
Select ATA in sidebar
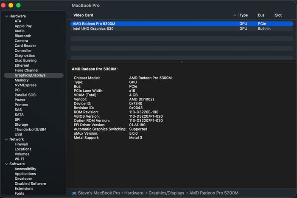[x=18, y=21]
